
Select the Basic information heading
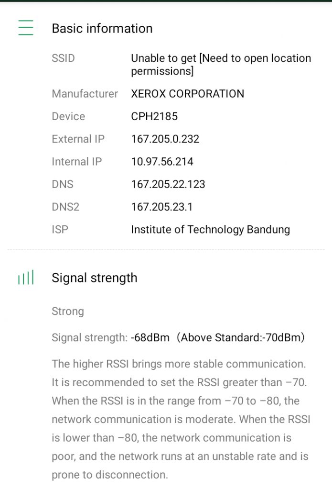(102, 28)
